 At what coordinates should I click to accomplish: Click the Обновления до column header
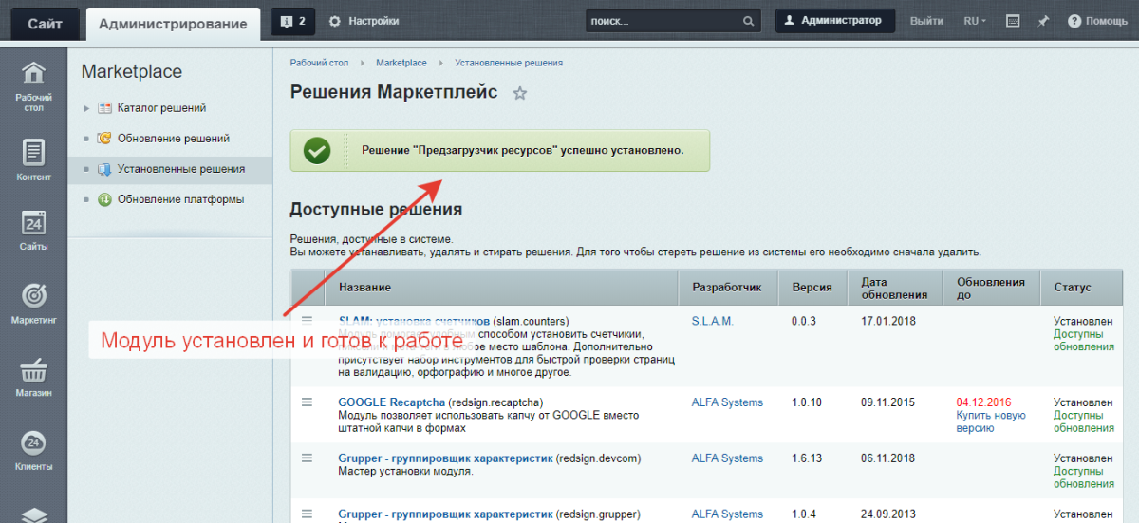point(991,288)
